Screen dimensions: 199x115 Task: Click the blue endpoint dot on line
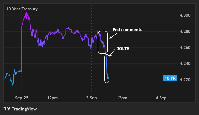tap(108, 78)
